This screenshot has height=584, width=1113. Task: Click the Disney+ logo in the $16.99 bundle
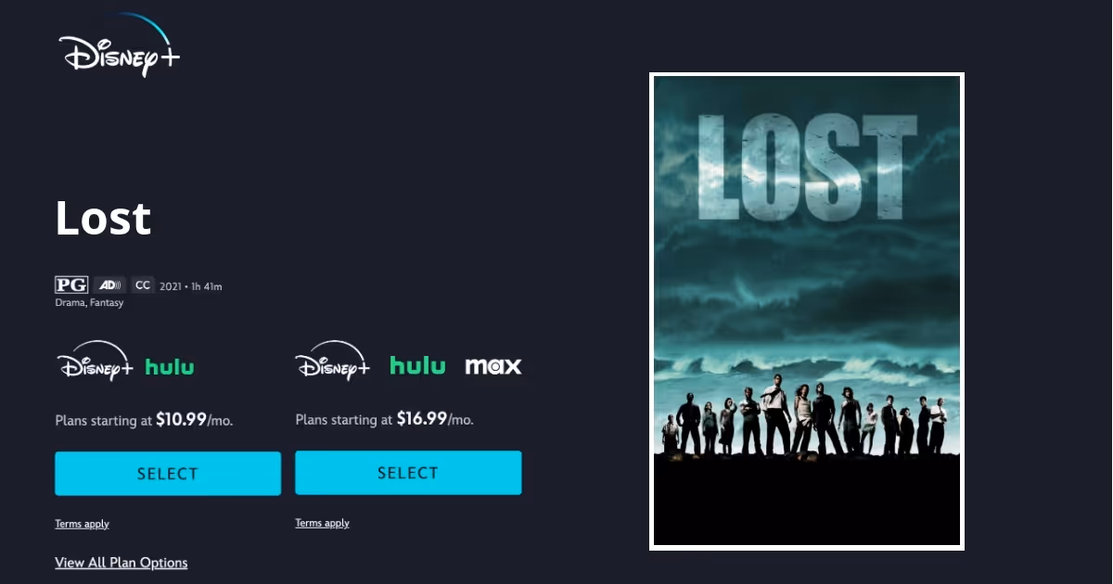[334, 362]
